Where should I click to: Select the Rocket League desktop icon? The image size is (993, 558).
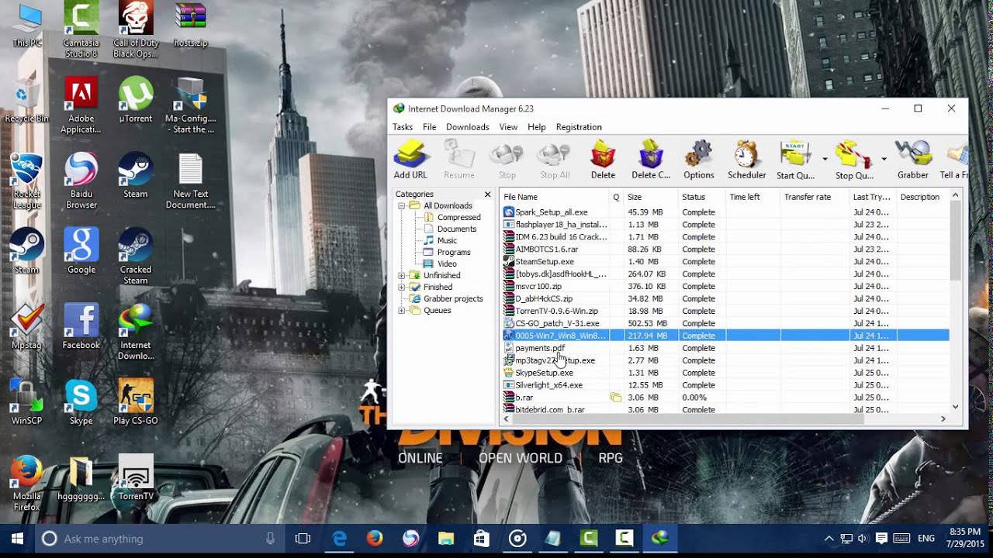tap(26, 181)
